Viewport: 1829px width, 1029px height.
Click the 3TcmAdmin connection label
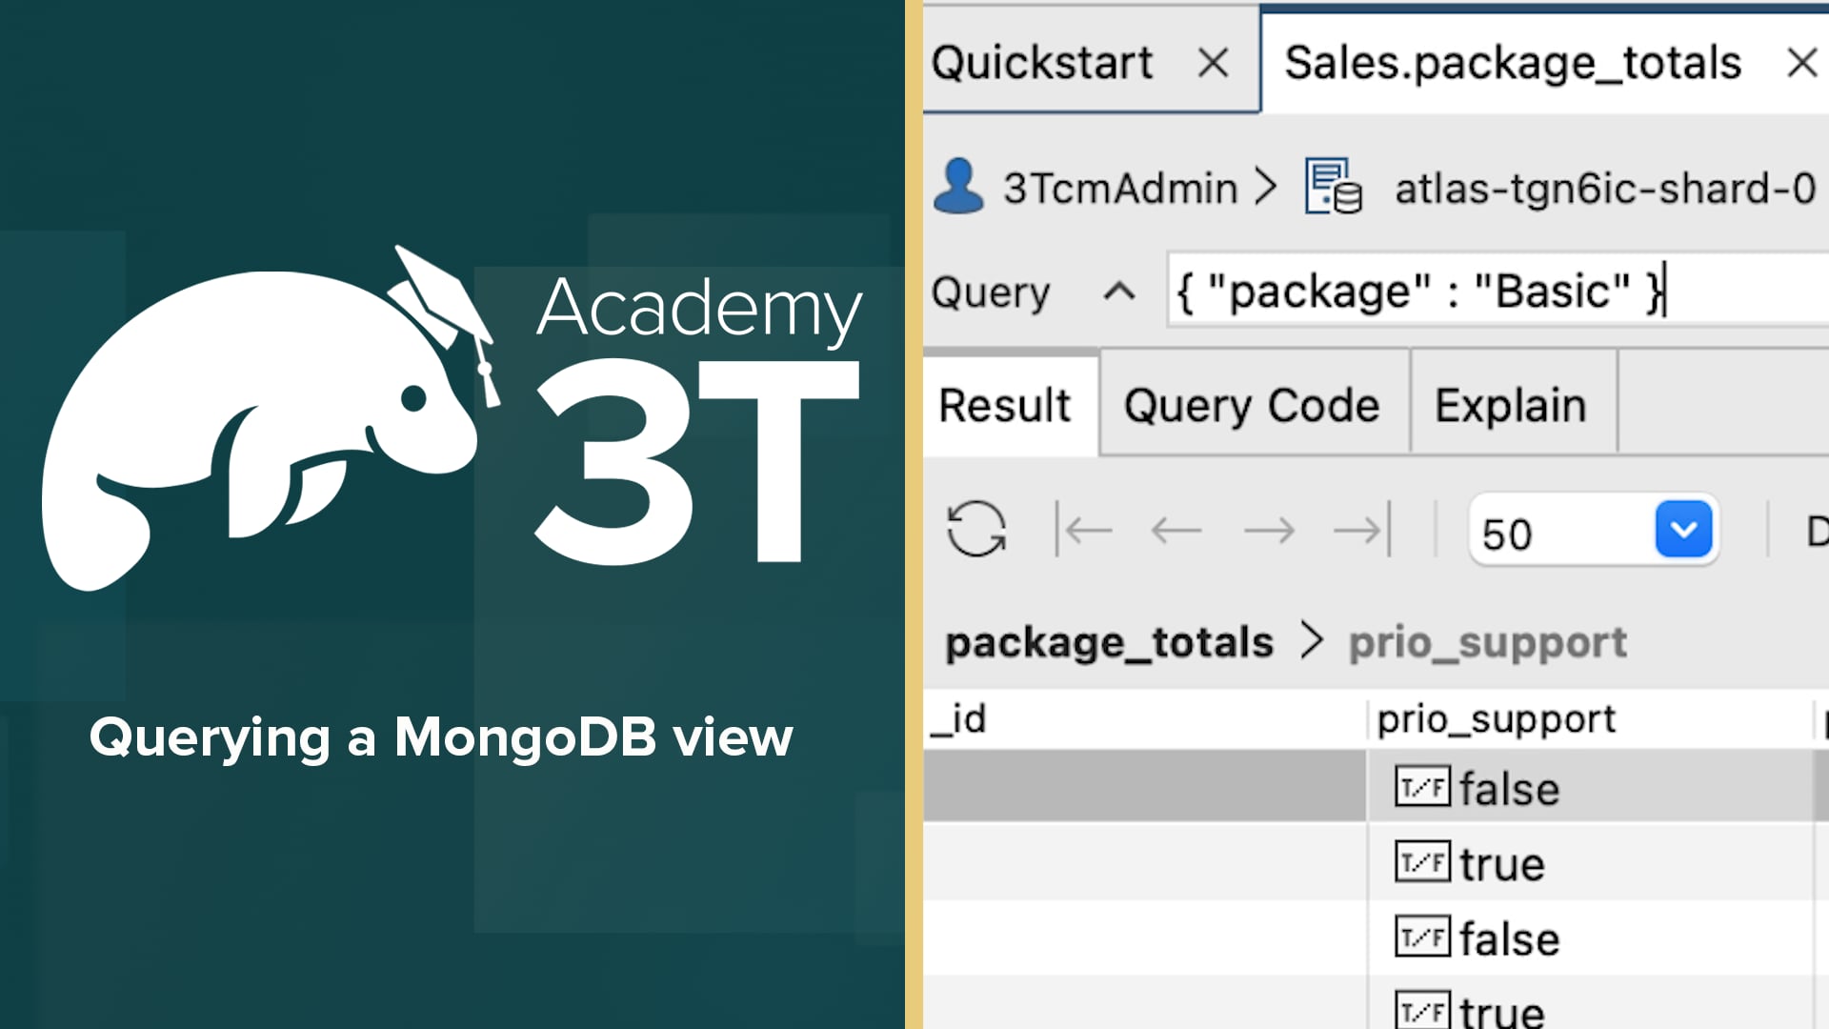(1120, 188)
